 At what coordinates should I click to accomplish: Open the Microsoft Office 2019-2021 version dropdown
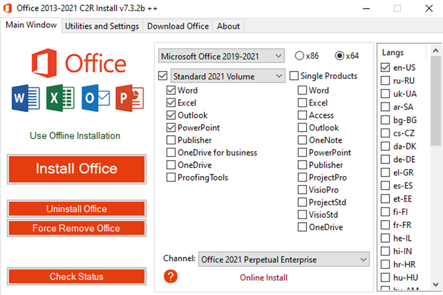pos(221,56)
